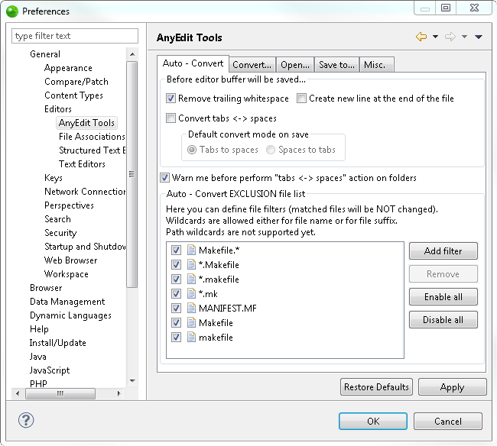Open the Keys preferences page

pyautogui.click(x=54, y=178)
